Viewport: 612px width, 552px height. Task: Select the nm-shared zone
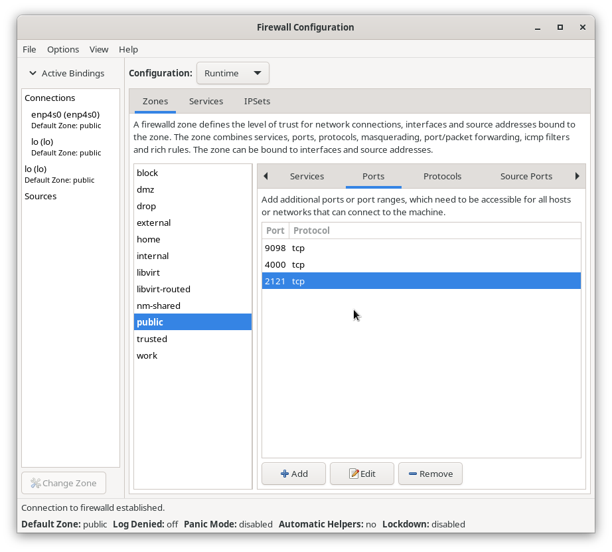[x=192, y=306]
